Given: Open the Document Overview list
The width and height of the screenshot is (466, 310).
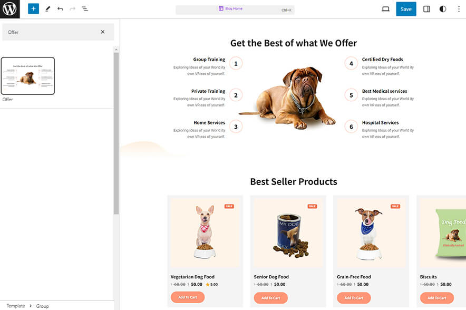Looking at the screenshot, I should (85, 8).
